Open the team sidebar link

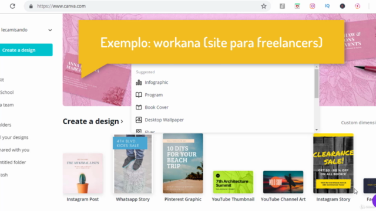(6, 105)
